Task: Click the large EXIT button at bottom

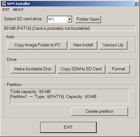Action: point(68,127)
